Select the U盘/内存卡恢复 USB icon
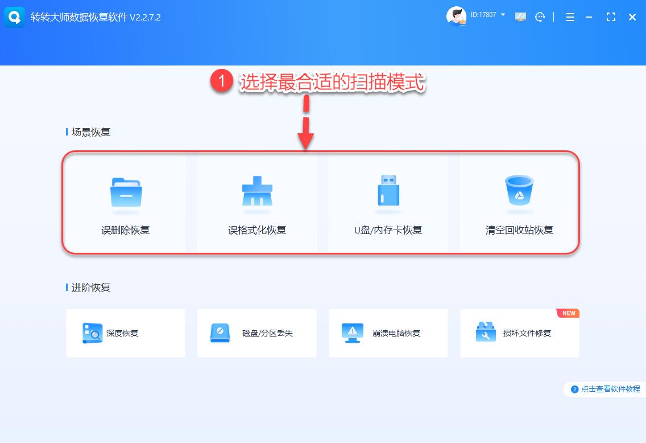This screenshot has height=443, width=646. (388, 190)
